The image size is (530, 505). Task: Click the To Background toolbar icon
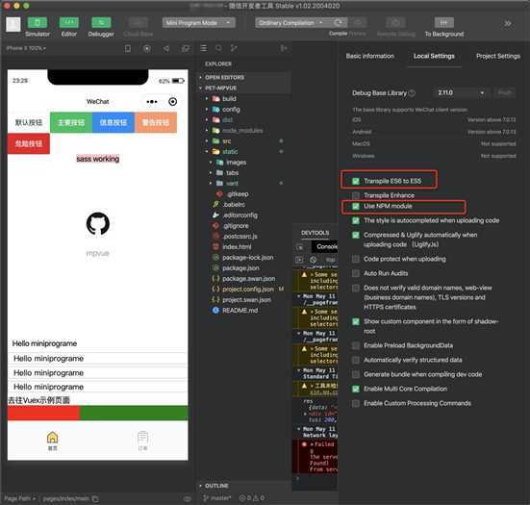(x=443, y=23)
